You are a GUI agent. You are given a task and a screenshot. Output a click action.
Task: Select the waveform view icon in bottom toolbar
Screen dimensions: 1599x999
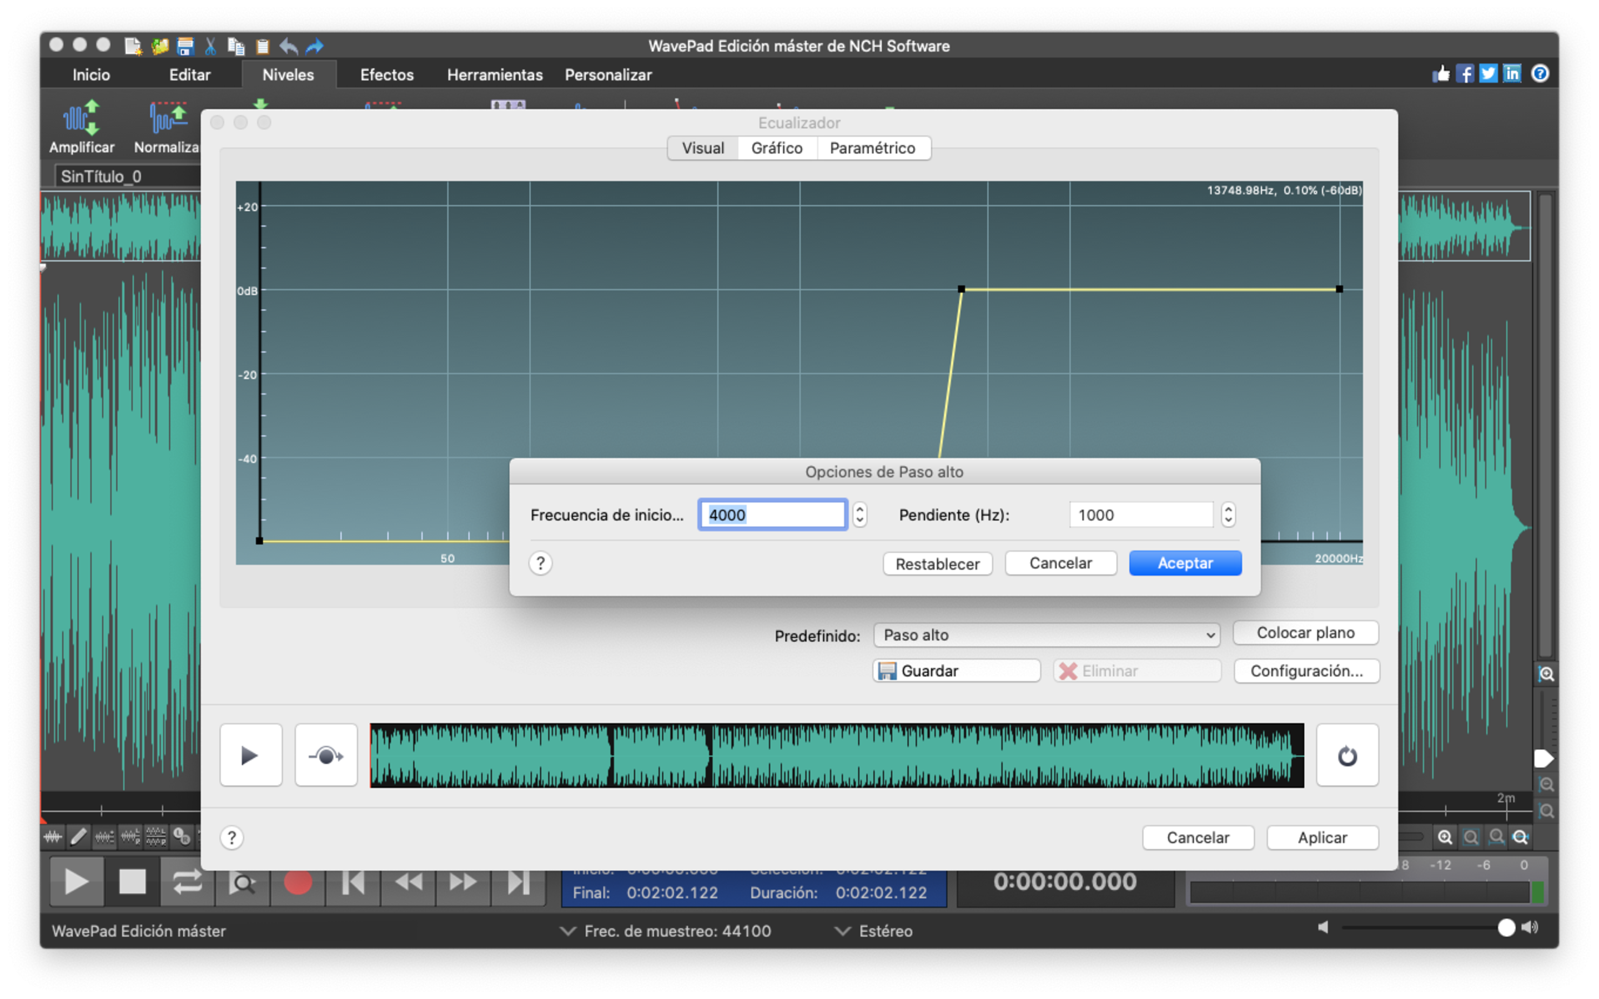pyautogui.click(x=53, y=837)
